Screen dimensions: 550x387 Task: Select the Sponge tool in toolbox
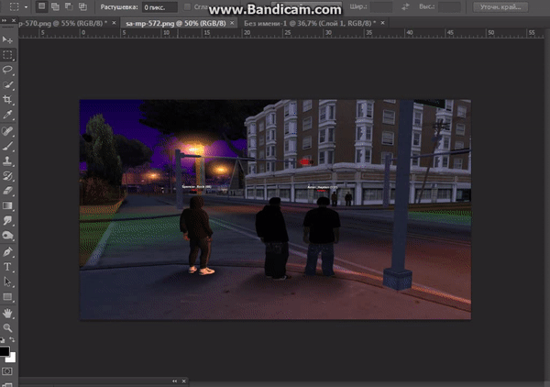[7, 235]
